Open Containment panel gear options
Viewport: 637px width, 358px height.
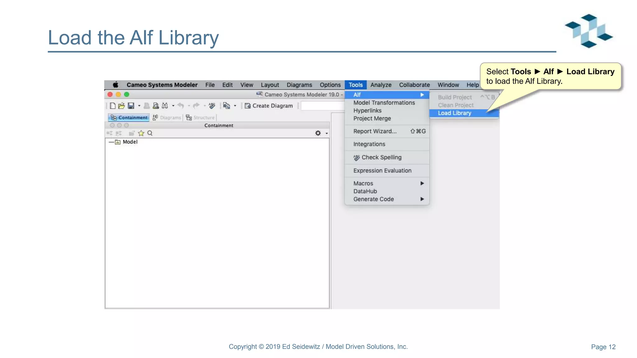pyautogui.click(x=318, y=133)
